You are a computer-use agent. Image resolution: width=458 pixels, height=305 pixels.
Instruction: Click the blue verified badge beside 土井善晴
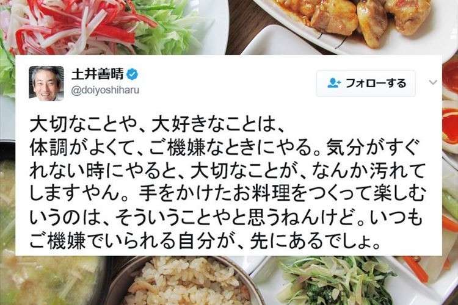coord(133,74)
